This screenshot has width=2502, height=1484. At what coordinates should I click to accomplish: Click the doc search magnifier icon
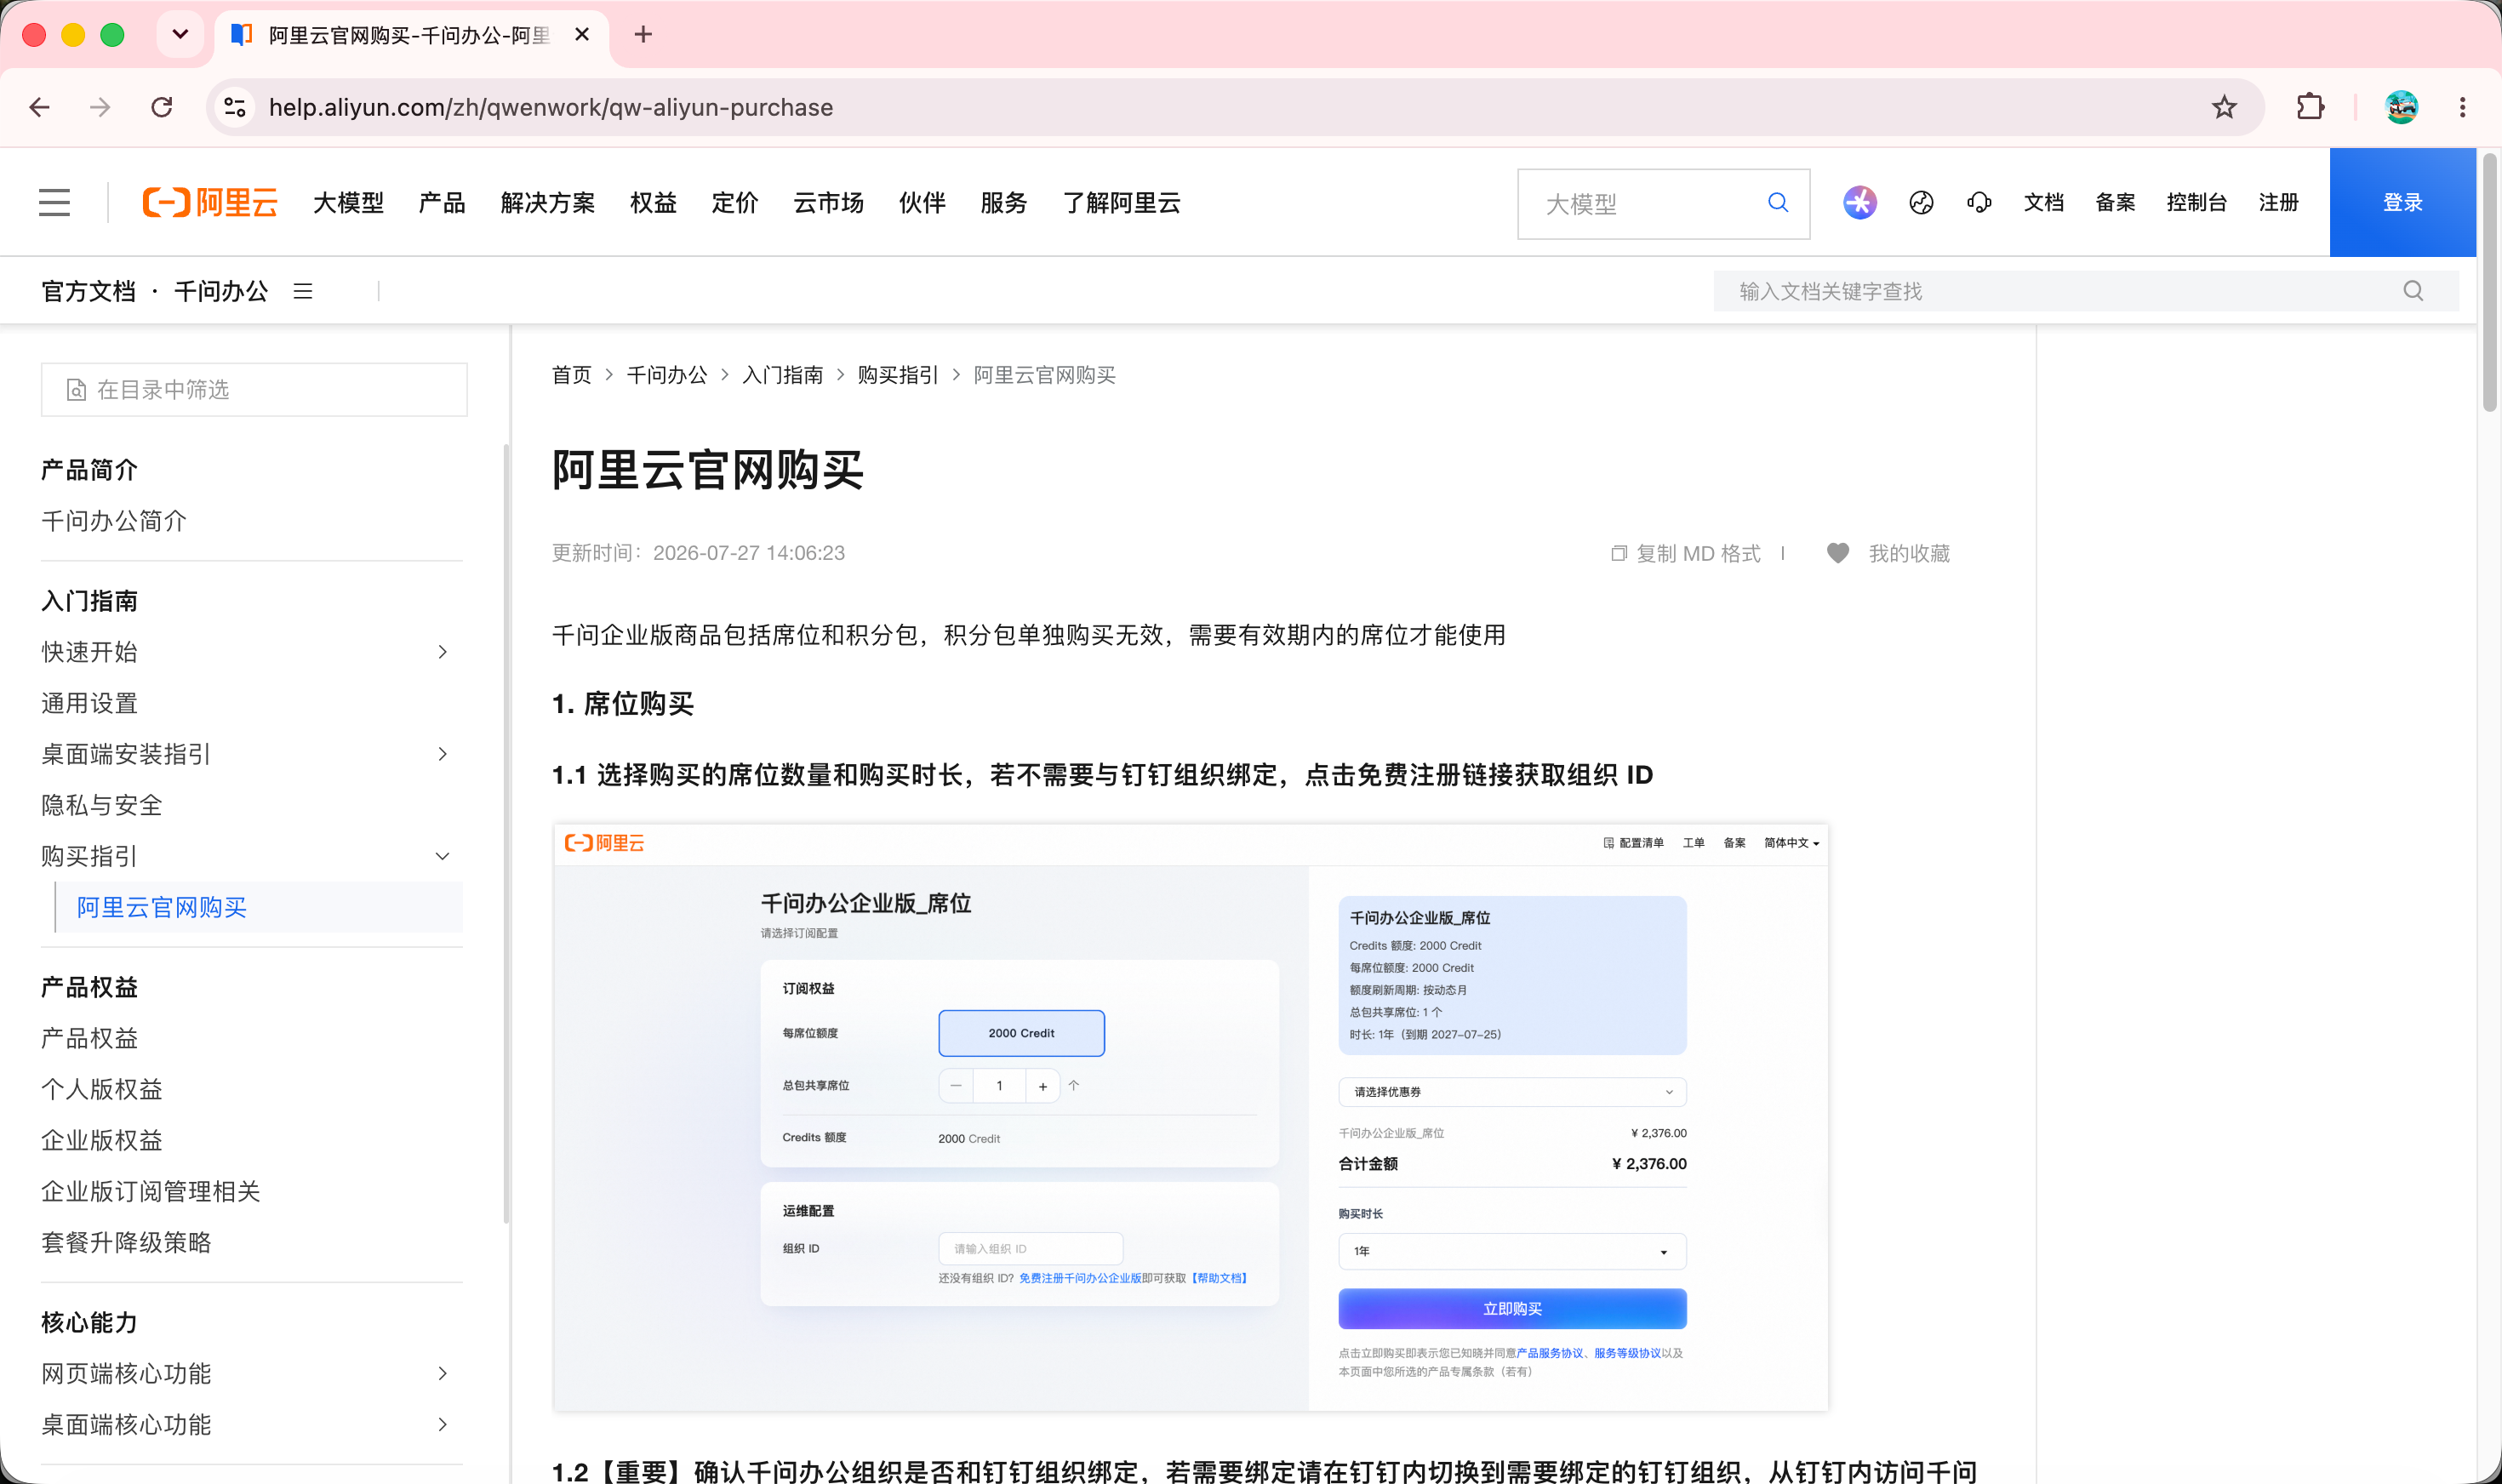[2413, 291]
